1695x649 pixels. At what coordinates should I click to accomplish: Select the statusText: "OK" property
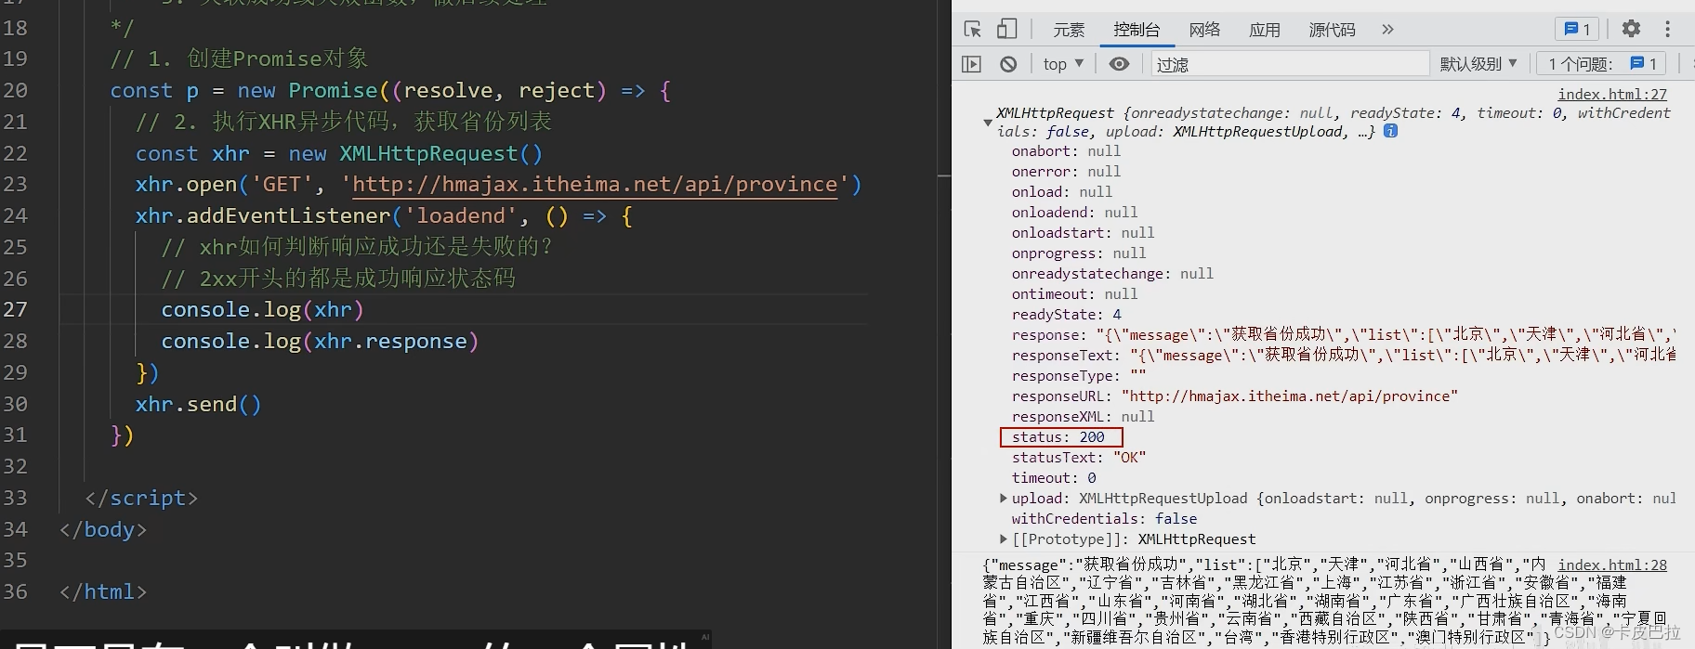click(x=1079, y=458)
